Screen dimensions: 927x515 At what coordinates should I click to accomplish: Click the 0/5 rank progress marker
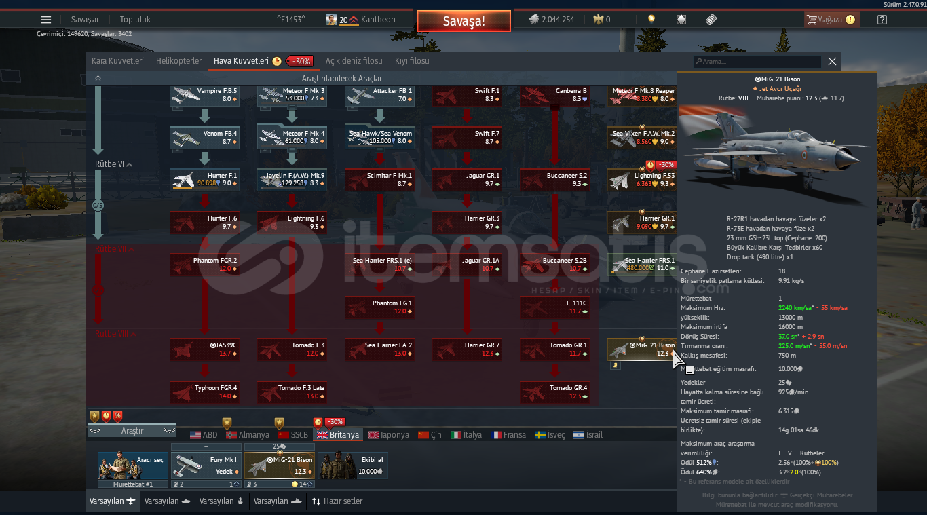98,205
